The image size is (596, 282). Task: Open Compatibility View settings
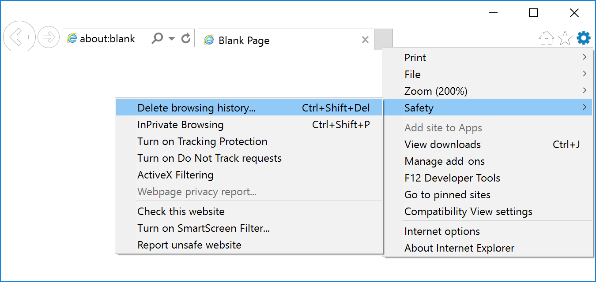coord(488,211)
